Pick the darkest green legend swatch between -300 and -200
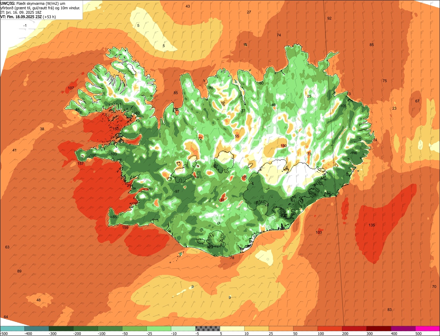 tap(61, 328)
